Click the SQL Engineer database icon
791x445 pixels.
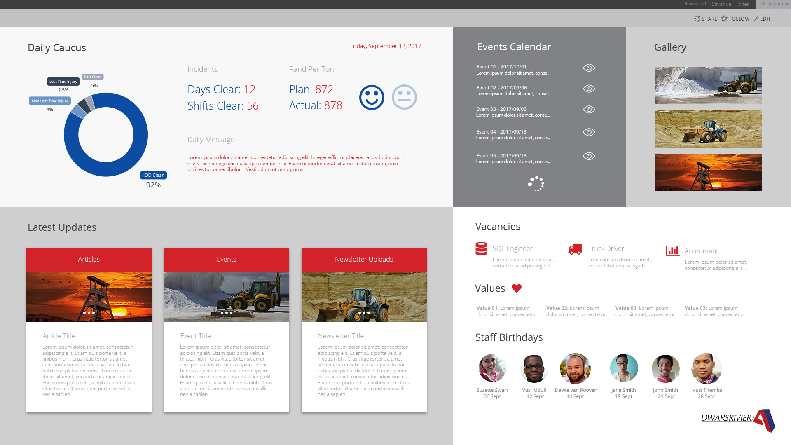point(481,249)
